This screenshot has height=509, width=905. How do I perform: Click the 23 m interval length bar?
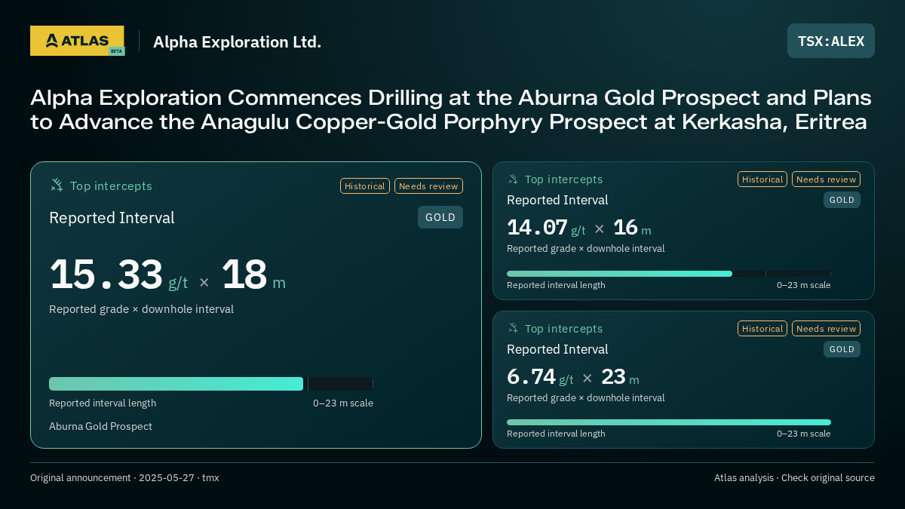(669, 422)
